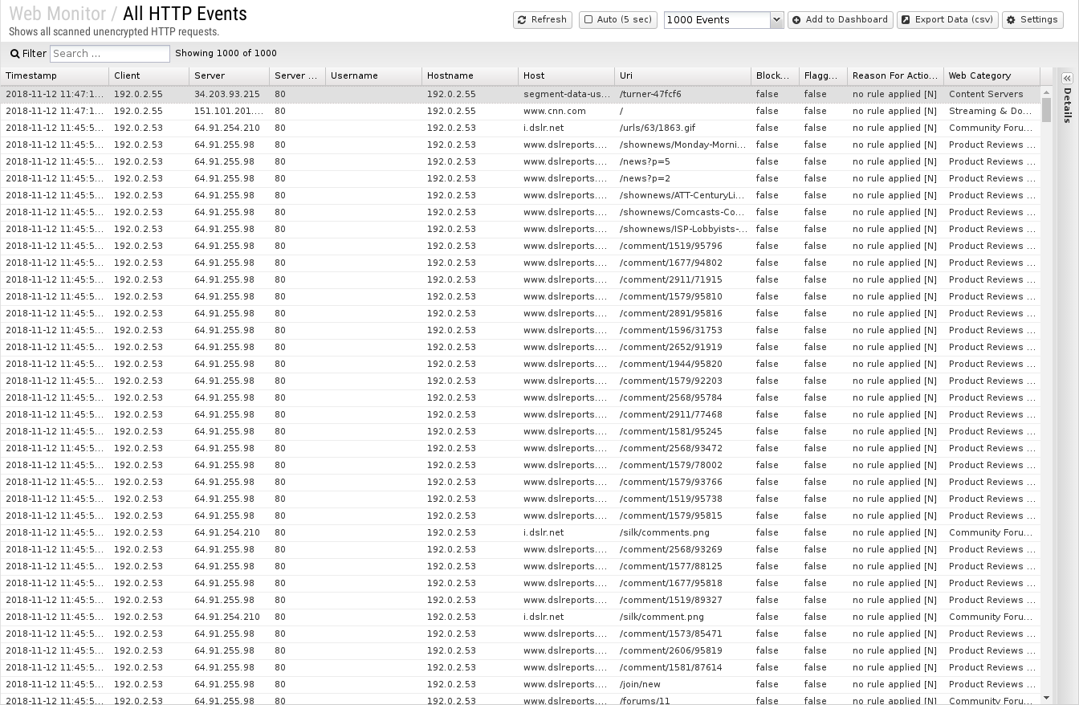Click the Refresh button
Screen dimensions: 1079x705
click(x=542, y=19)
